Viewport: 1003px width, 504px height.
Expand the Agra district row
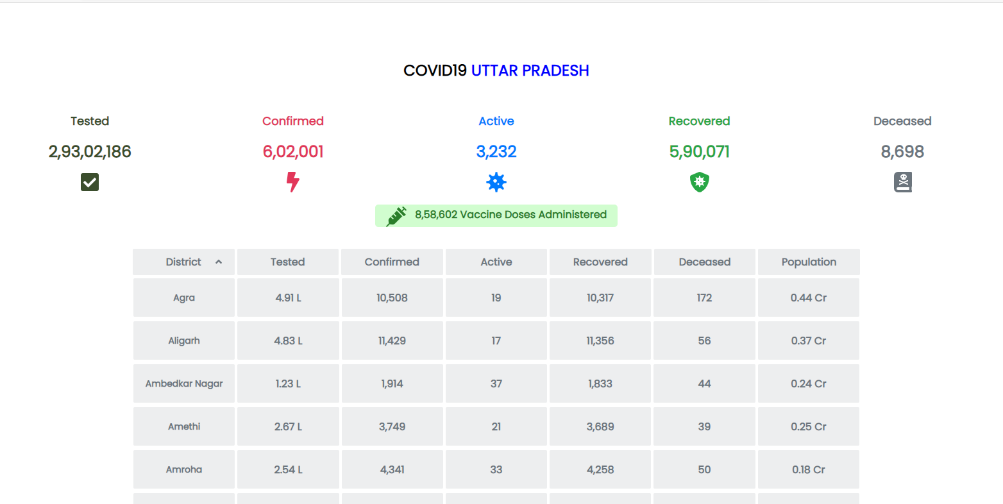(184, 298)
